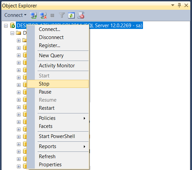The width and height of the screenshot is (192, 170).
Task: Click the Disconnect server toolbar icon
Action: click(43, 15)
